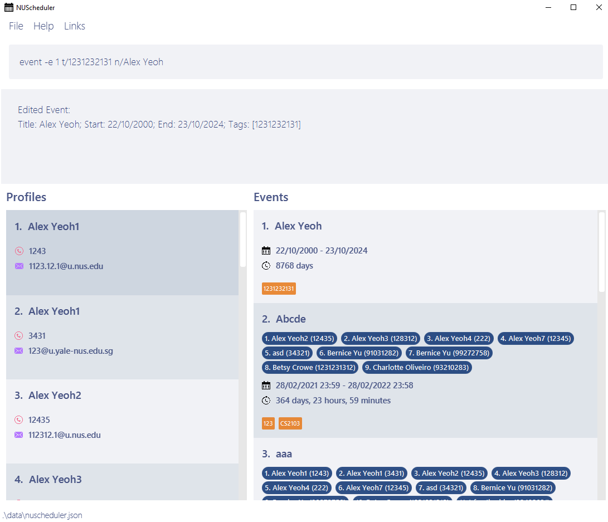Screen dimensions: 608x522
Task: Select profile title 4. Alex Yeoh3
Action: coord(48,479)
